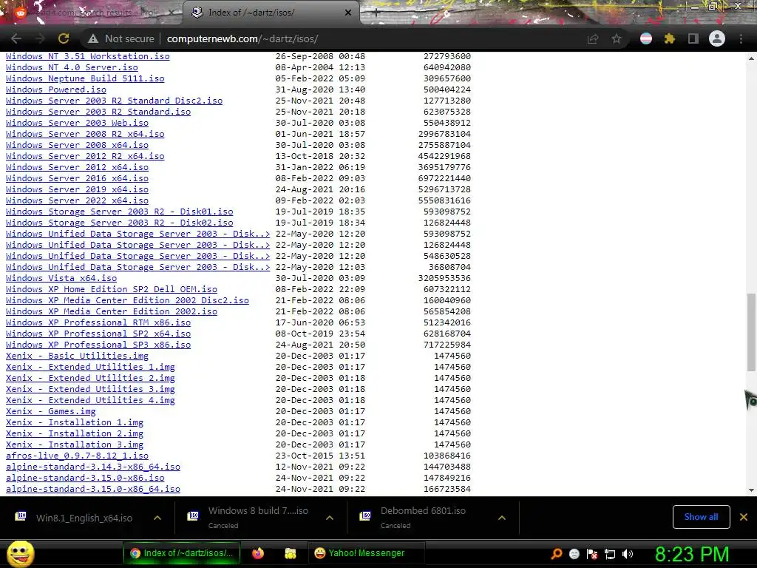Open Yahoo! Messenger from the taskbar
Viewport: 757px width, 568px height.
point(366,553)
